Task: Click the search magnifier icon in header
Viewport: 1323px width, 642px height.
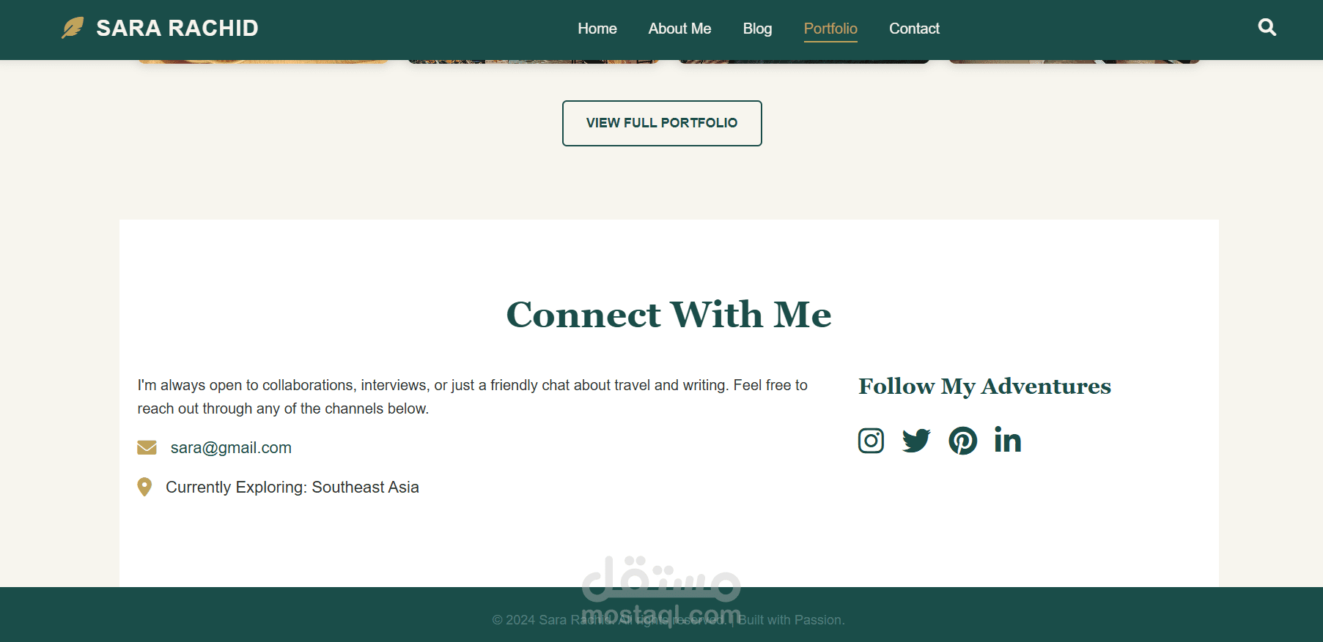Action: 1267,28
